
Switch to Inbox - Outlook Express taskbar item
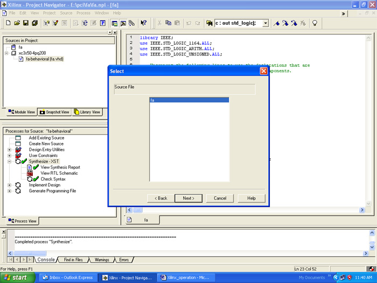68,278
